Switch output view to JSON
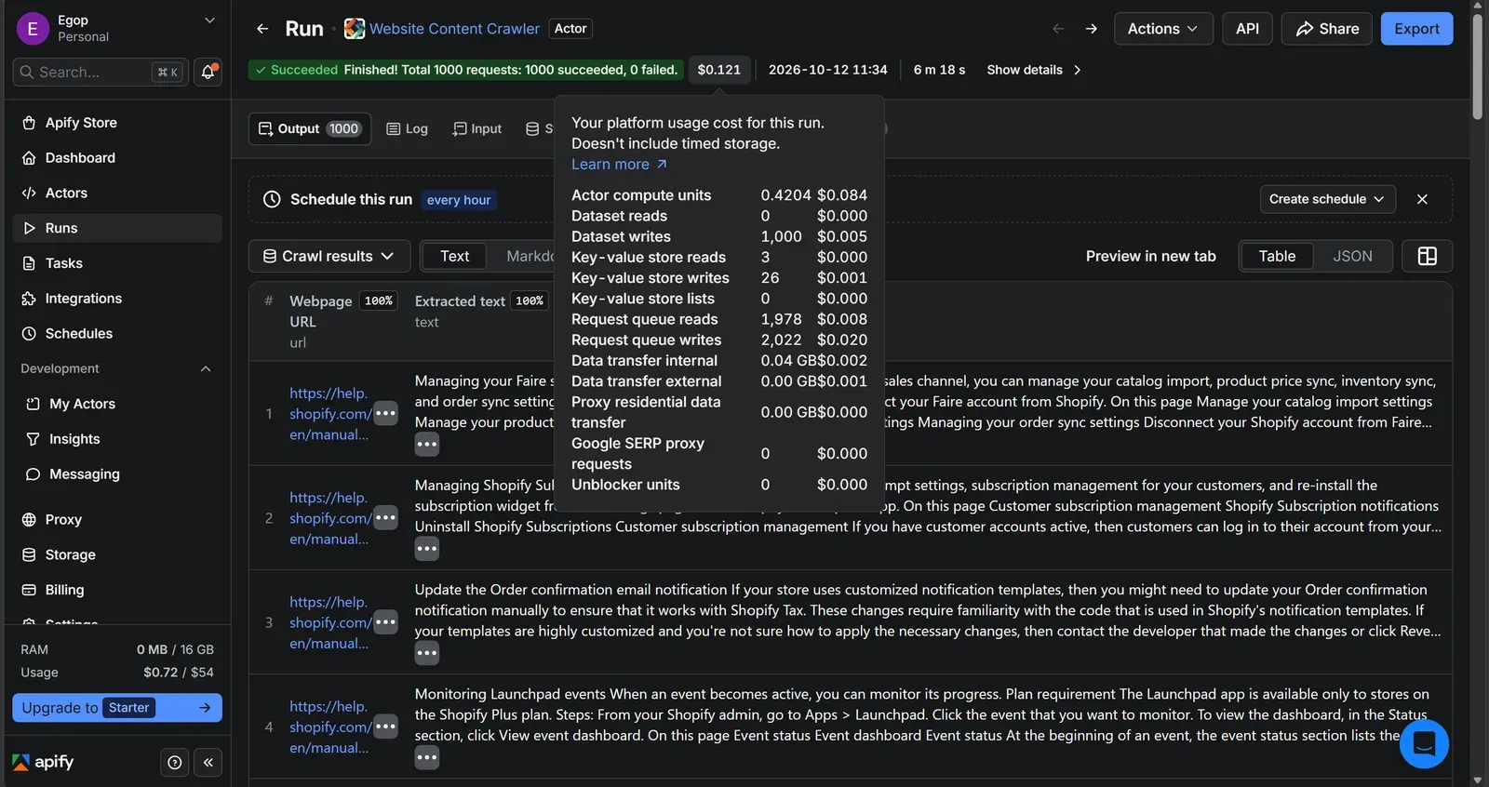This screenshot has height=787, width=1489. coord(1352,256)
